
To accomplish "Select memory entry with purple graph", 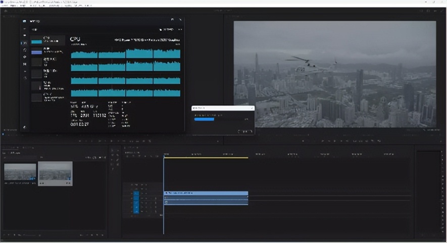I will pos(47,51).
